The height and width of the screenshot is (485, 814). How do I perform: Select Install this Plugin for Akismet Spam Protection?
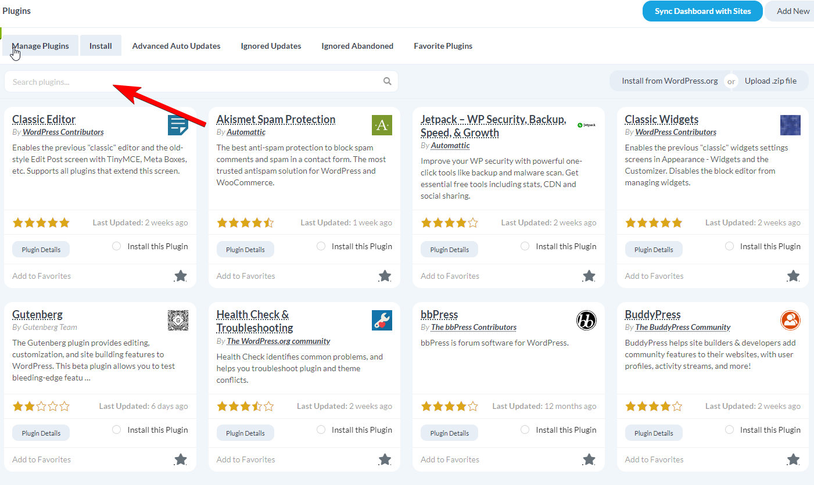point(321,246)
